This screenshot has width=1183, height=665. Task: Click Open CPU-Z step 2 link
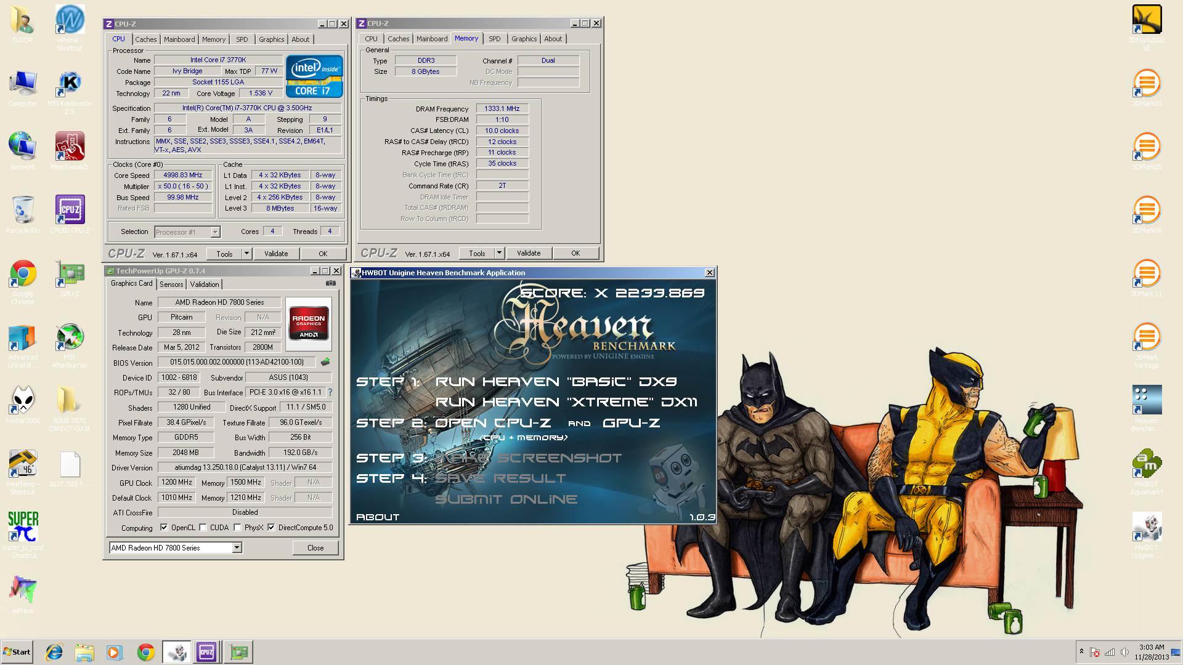pyautogui.click(x=493, y=423)
